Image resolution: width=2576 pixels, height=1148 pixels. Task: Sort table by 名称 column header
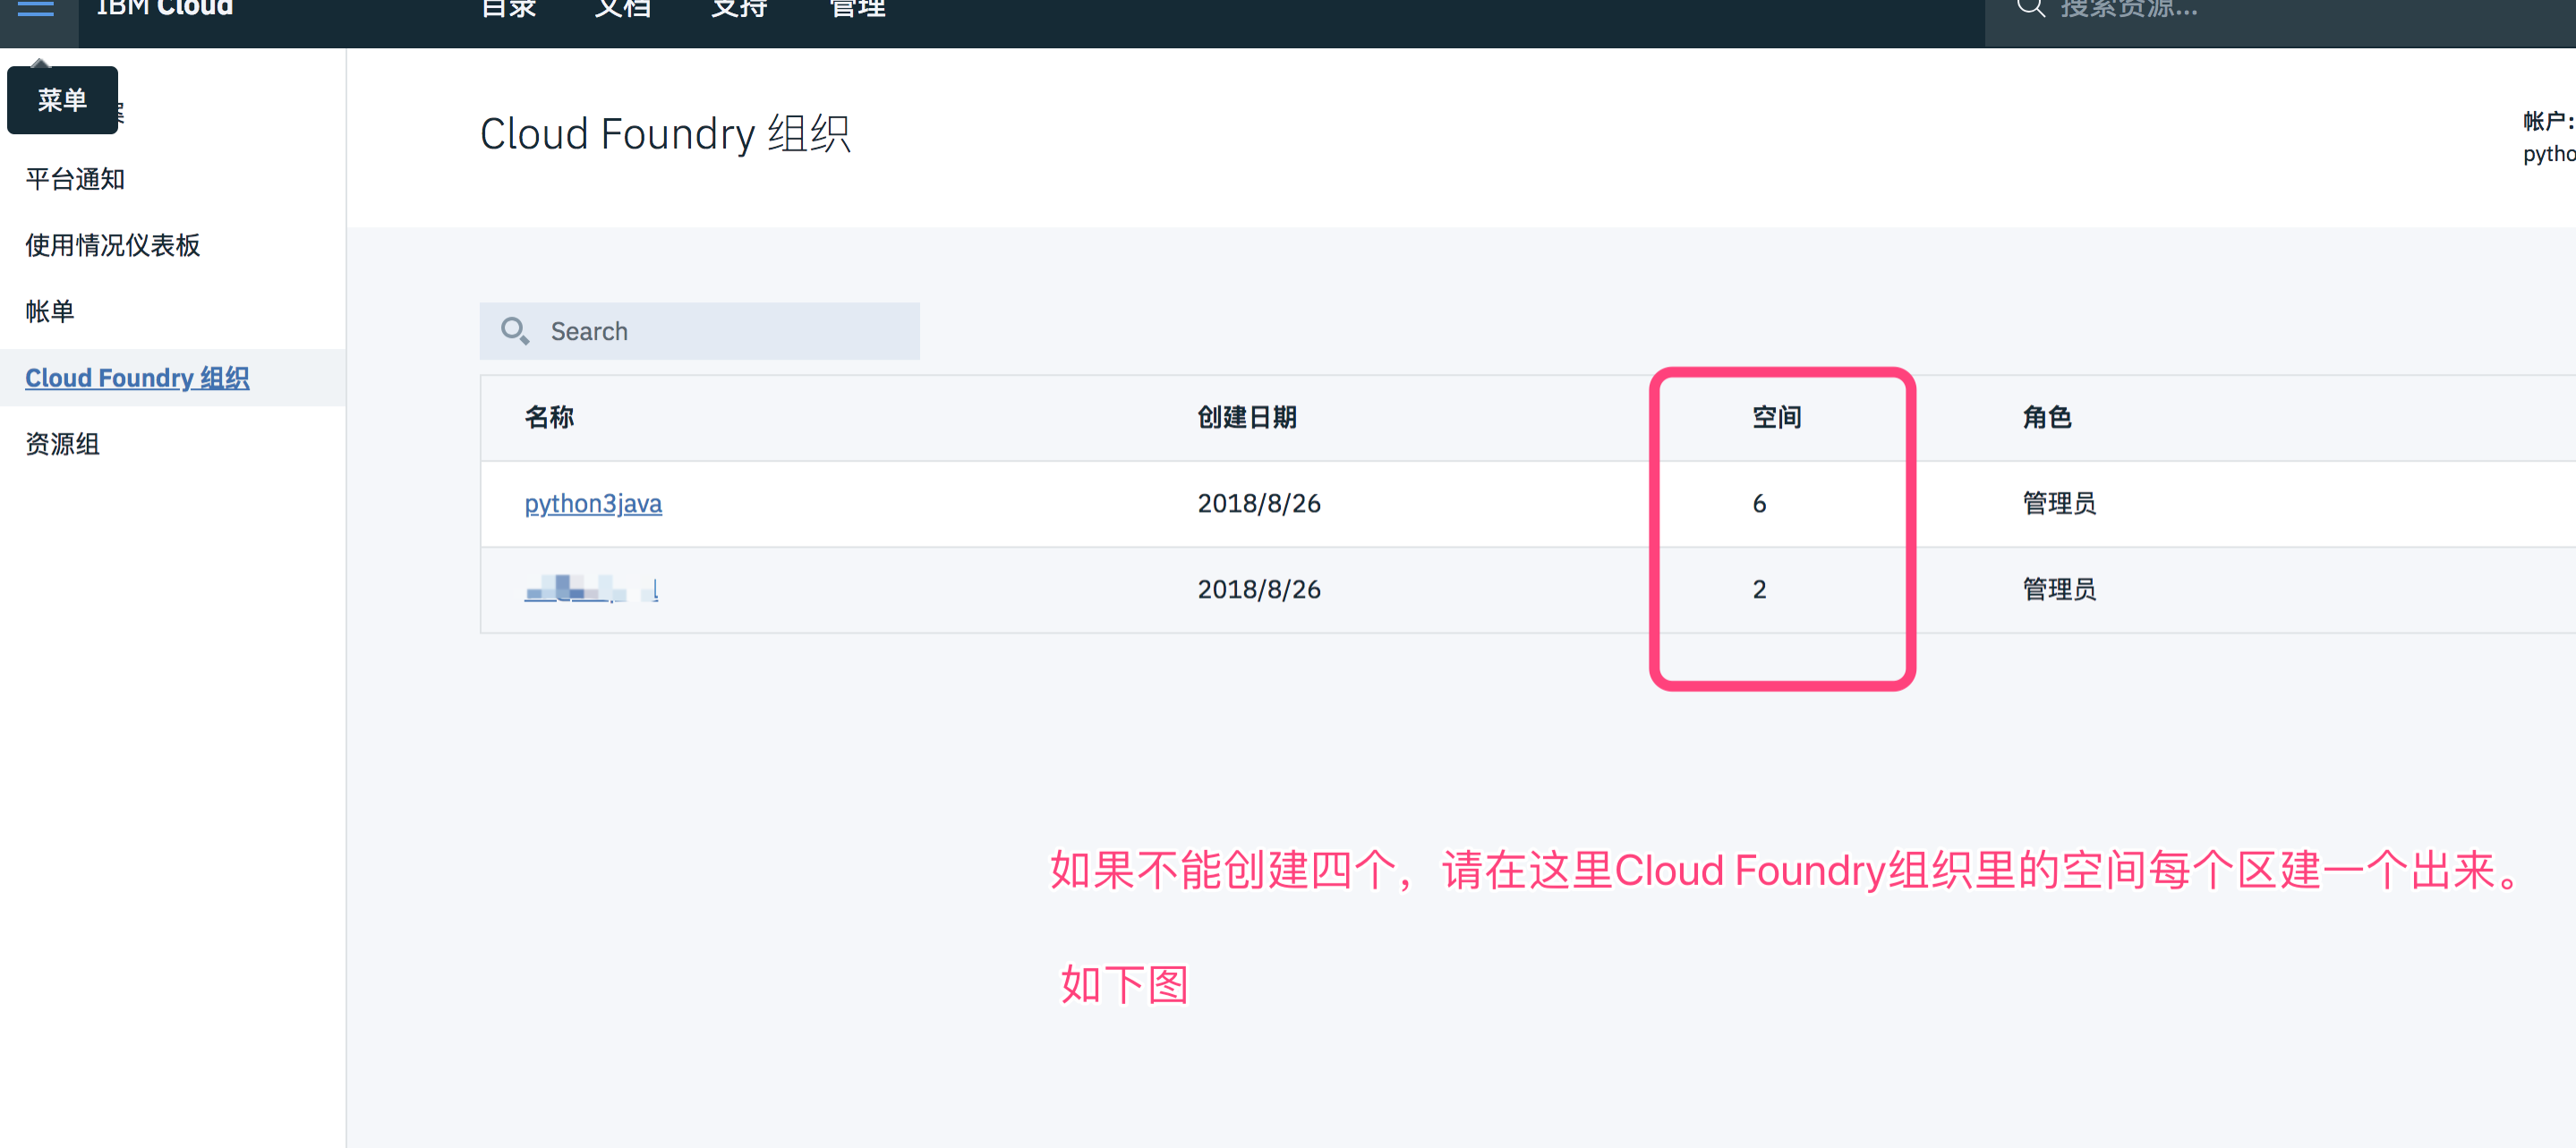tap(549, 417)
